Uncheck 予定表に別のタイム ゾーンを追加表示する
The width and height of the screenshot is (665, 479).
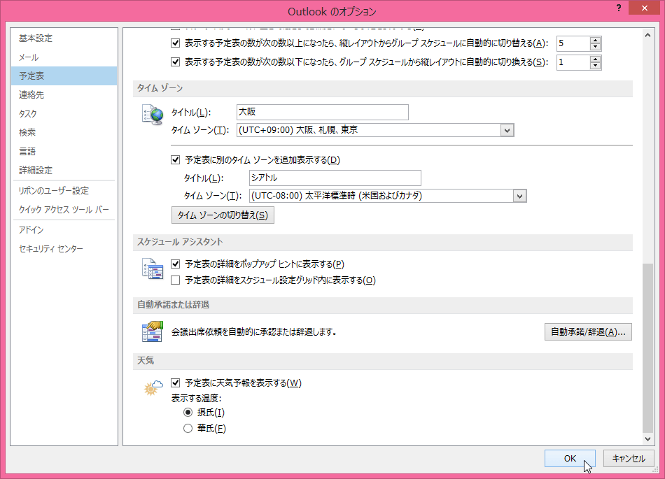(x=175, y=159)
